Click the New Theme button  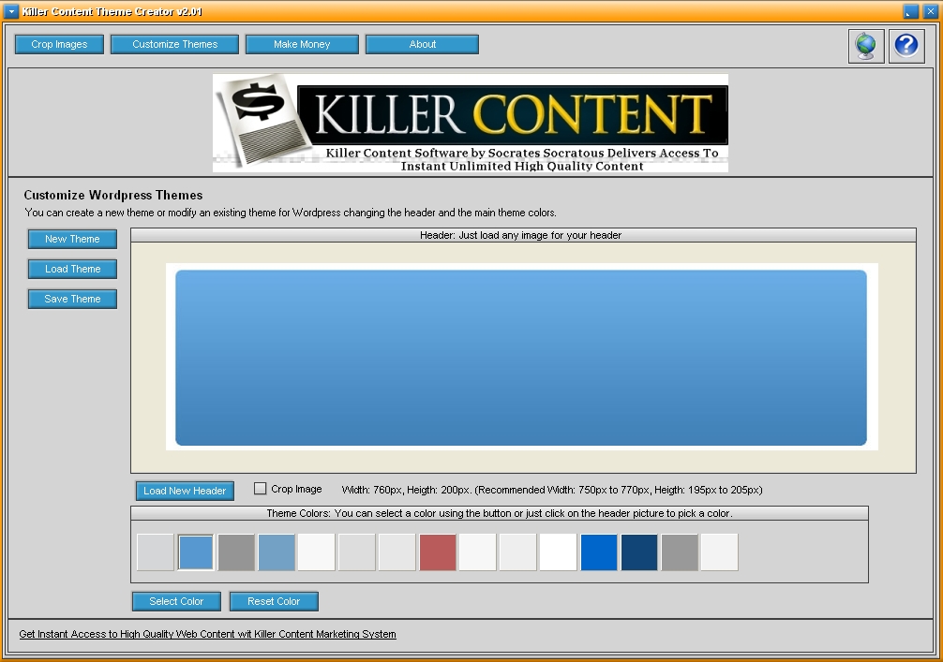(72, 239)
